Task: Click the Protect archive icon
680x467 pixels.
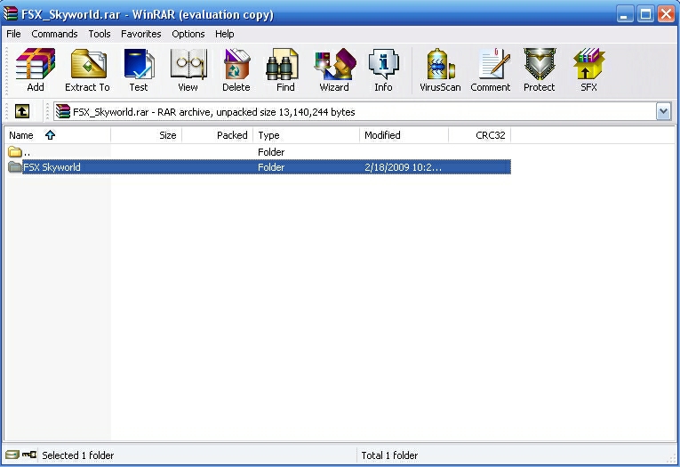Action: pos(539,70)
